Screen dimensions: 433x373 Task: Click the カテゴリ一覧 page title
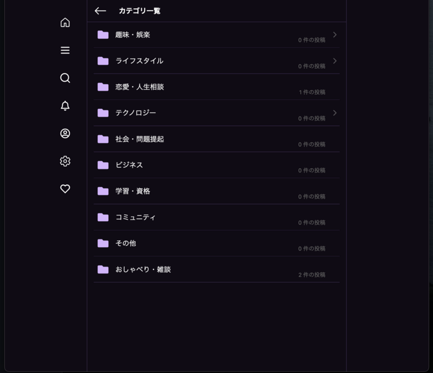(139, 11)
